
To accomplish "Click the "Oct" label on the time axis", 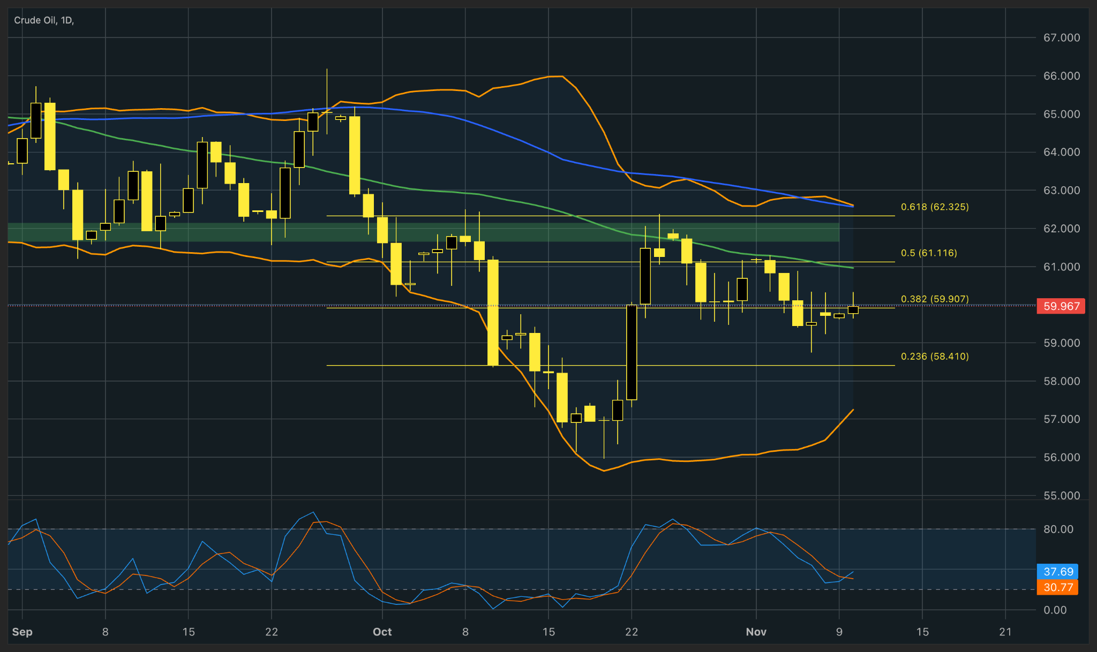I will tap(382, 632).
